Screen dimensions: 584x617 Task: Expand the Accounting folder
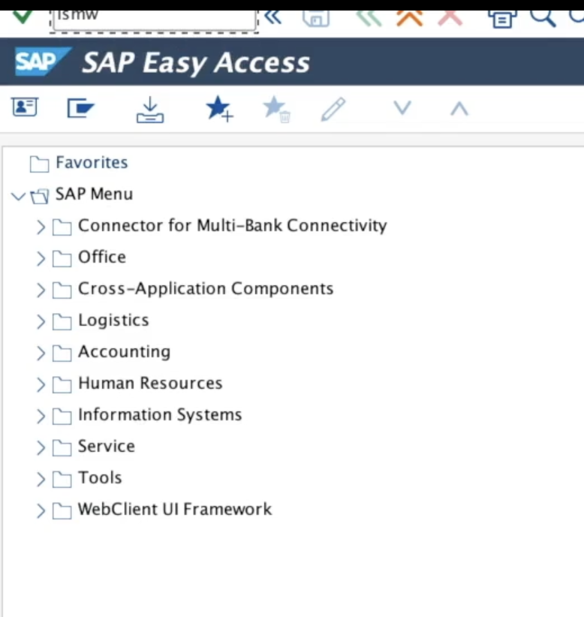41,354
